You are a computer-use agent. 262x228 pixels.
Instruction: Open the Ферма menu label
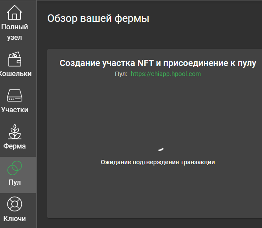[14, 146]
